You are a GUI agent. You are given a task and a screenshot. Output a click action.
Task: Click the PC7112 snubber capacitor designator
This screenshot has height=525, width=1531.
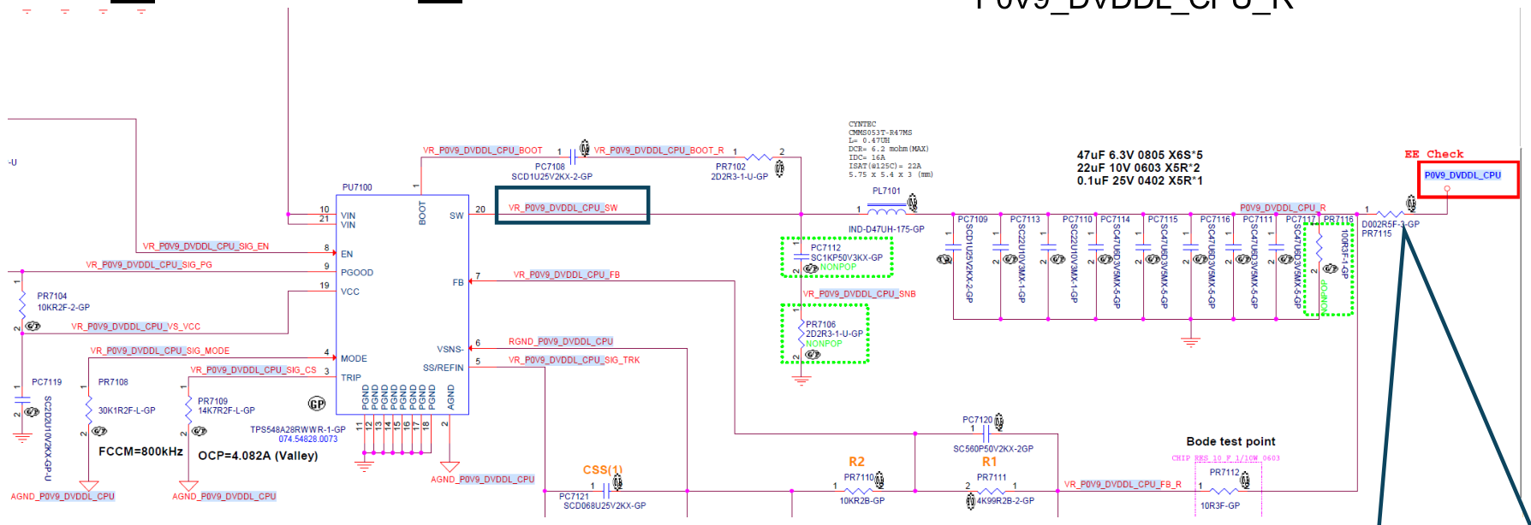[x=825, y=248]
